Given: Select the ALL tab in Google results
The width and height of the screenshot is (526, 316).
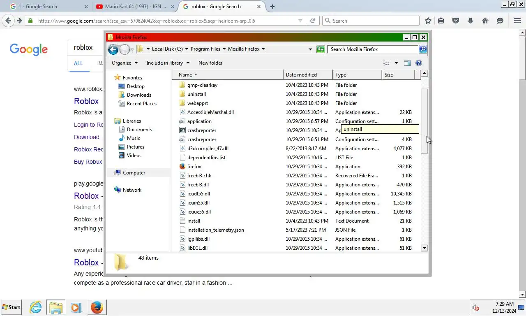Looking at the screenshot, I should [x=78, y=63].
